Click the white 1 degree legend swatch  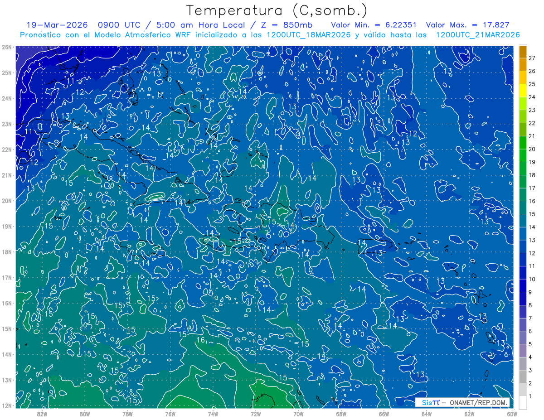[x=523, y=402]
